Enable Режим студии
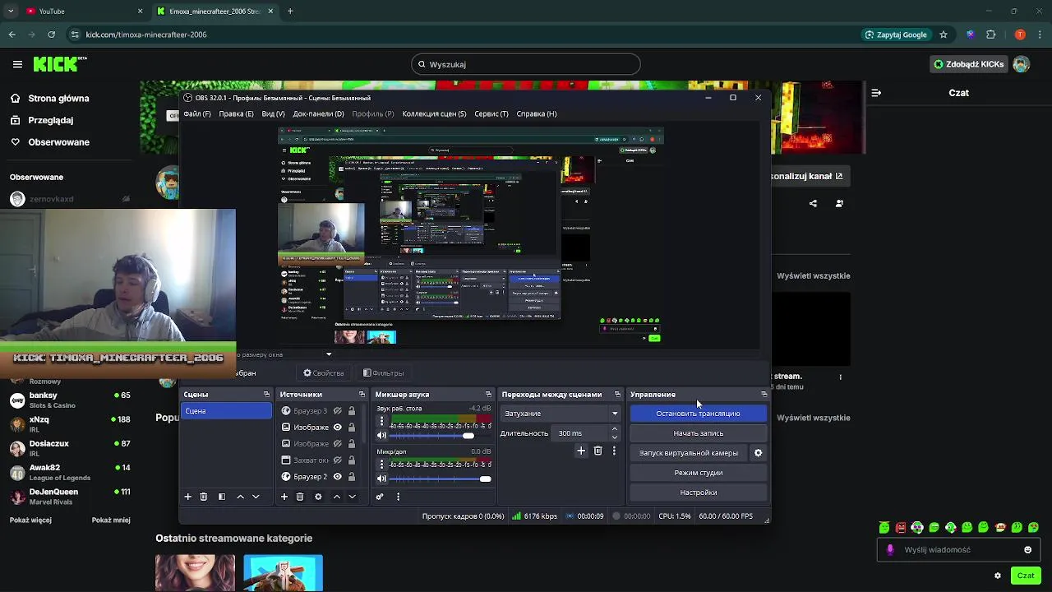Image resolution: width=1052 pixels, height=592 pixels. point(698,473)
